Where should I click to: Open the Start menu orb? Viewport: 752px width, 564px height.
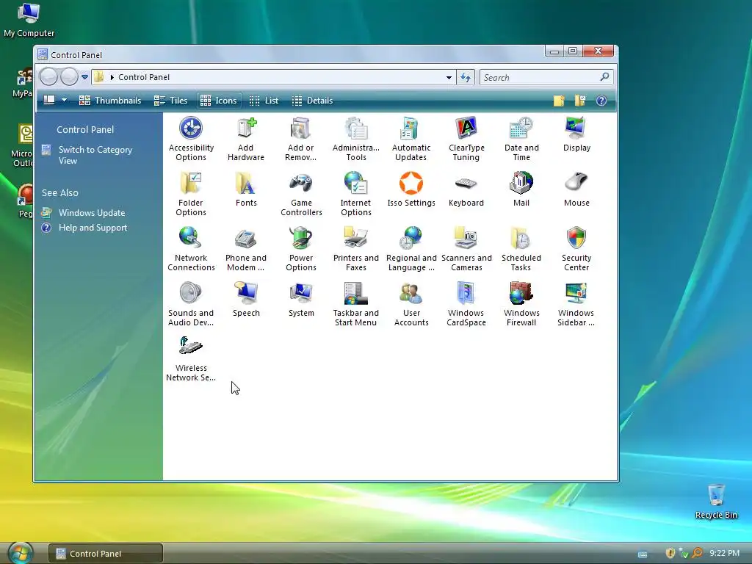20,552
